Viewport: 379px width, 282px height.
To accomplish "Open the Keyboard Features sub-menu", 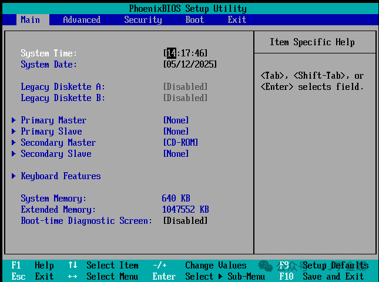I will [61, 176].
